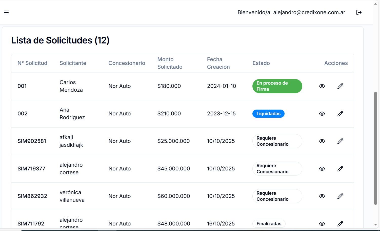Image resolution: width=380 pixels, height=231 pixels.
Task: Click the 'Estado' column header
Action: 261,63
